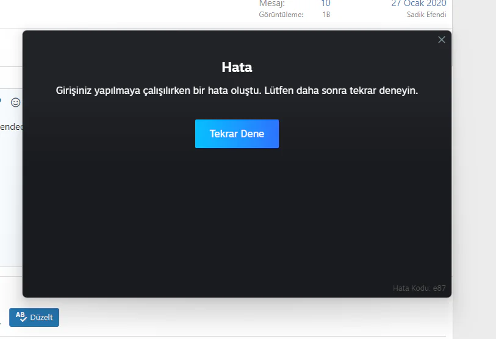Click the Hata dialog heading
Viewport: 496px width, 339px height.
(x=237, y=67)
